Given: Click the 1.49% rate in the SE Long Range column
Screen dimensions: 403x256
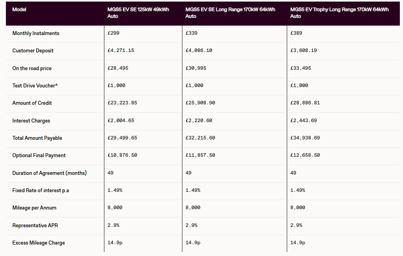Looking at the screenshot, I should 193,190.
